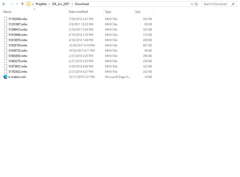
Task: Select file icon of 51589415.mhx
Action: (6, 30)
